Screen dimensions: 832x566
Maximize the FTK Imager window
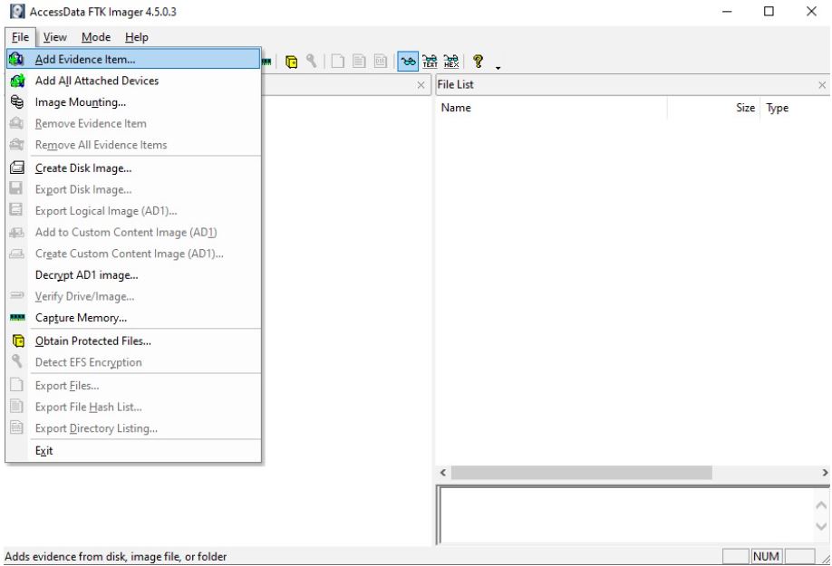pyautogui.click(x=769, y=11)
